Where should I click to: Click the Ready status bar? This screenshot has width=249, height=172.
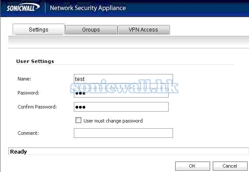pyautogui.click(x=128, y=151)
